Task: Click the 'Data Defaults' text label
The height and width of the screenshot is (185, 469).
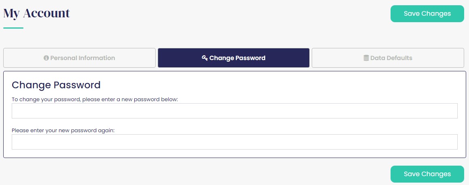Action: 391,58
